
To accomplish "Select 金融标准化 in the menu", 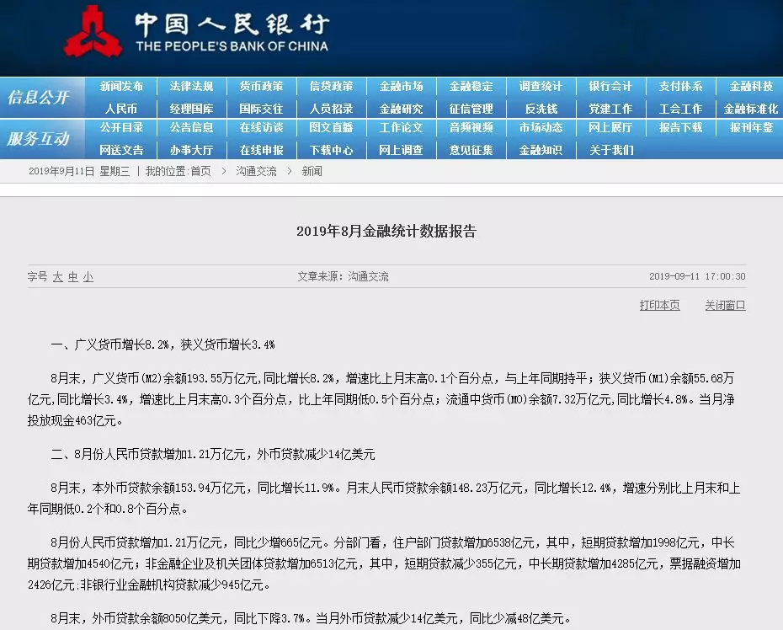I will [x=751, y=109].
